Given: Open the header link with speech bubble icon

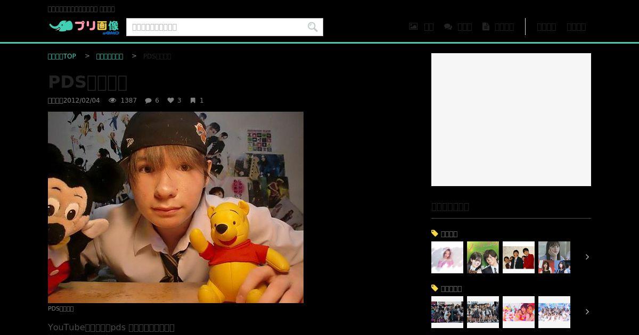Looking at the screenshot, I should pyautogui.click(x=458, y=27).
